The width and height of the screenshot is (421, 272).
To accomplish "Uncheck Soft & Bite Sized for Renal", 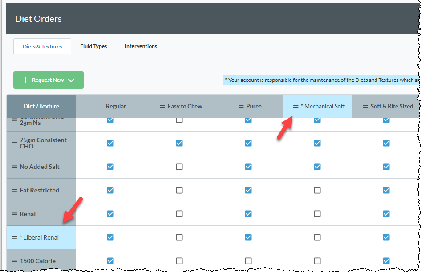I will pyautogui.click(x=386, y=214).
